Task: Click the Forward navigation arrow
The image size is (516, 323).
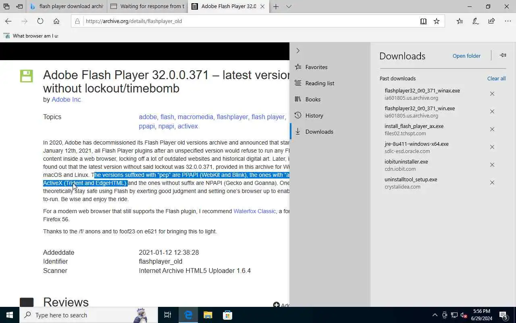Action: 24,21
